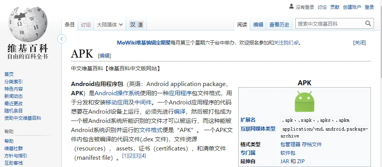
Task: Switch to the 讨论 tab
Action: pyautogui.click(x=86, y=25)
